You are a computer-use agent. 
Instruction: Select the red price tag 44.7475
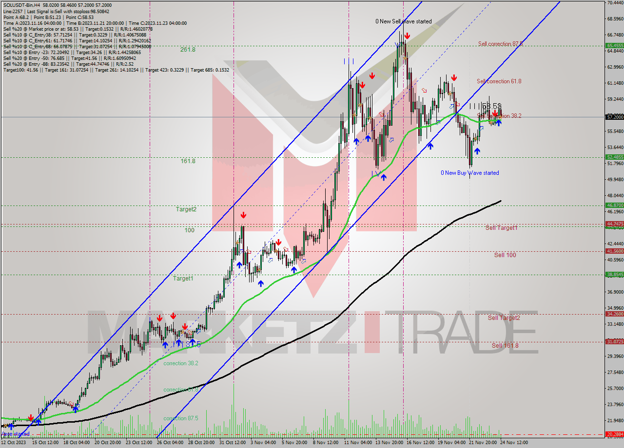pyautogui.click(x=614, y=224)
